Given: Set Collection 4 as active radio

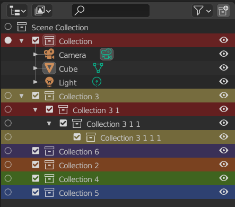Looking at the screenshot, I should click(8, 178).
